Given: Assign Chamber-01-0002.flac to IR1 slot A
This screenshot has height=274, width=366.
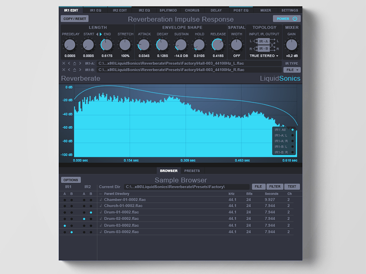Looking at the screenshot, I should 65,200.
